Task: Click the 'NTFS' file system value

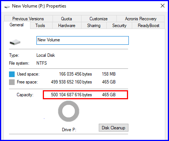Action: [x=42, y=63]
